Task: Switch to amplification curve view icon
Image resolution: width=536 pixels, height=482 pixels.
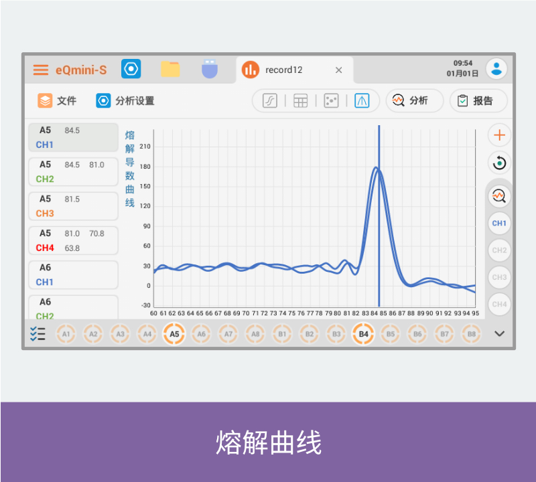Action: 269,100
